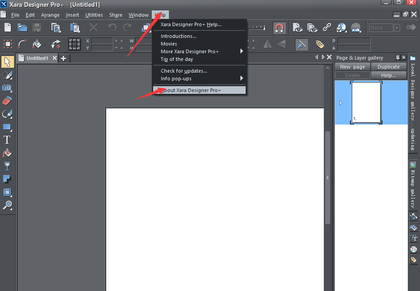Click the Open file folder icon

[x=22, y=28]
